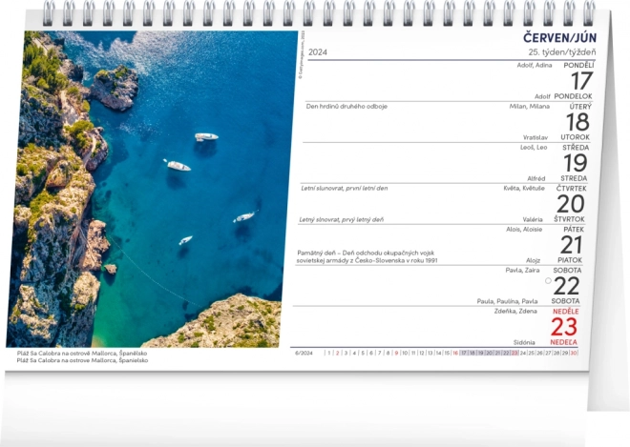630x447 pixels.
Task: Click the red Sunday date 23
Action: pos(565,327)
